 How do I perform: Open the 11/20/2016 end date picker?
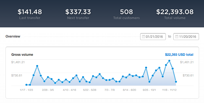(186, 36)
